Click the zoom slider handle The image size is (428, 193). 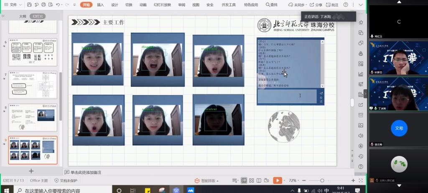[x=322, y=180]
